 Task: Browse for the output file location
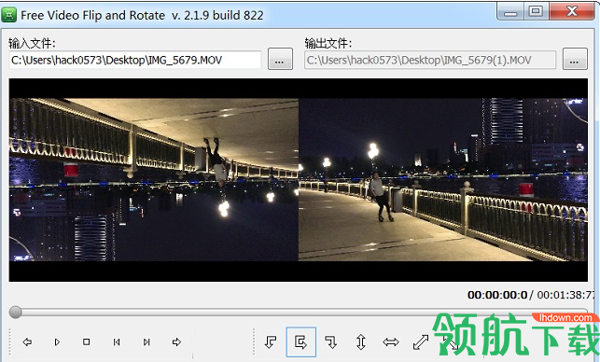pyautogui.click(x=575, y=59)
